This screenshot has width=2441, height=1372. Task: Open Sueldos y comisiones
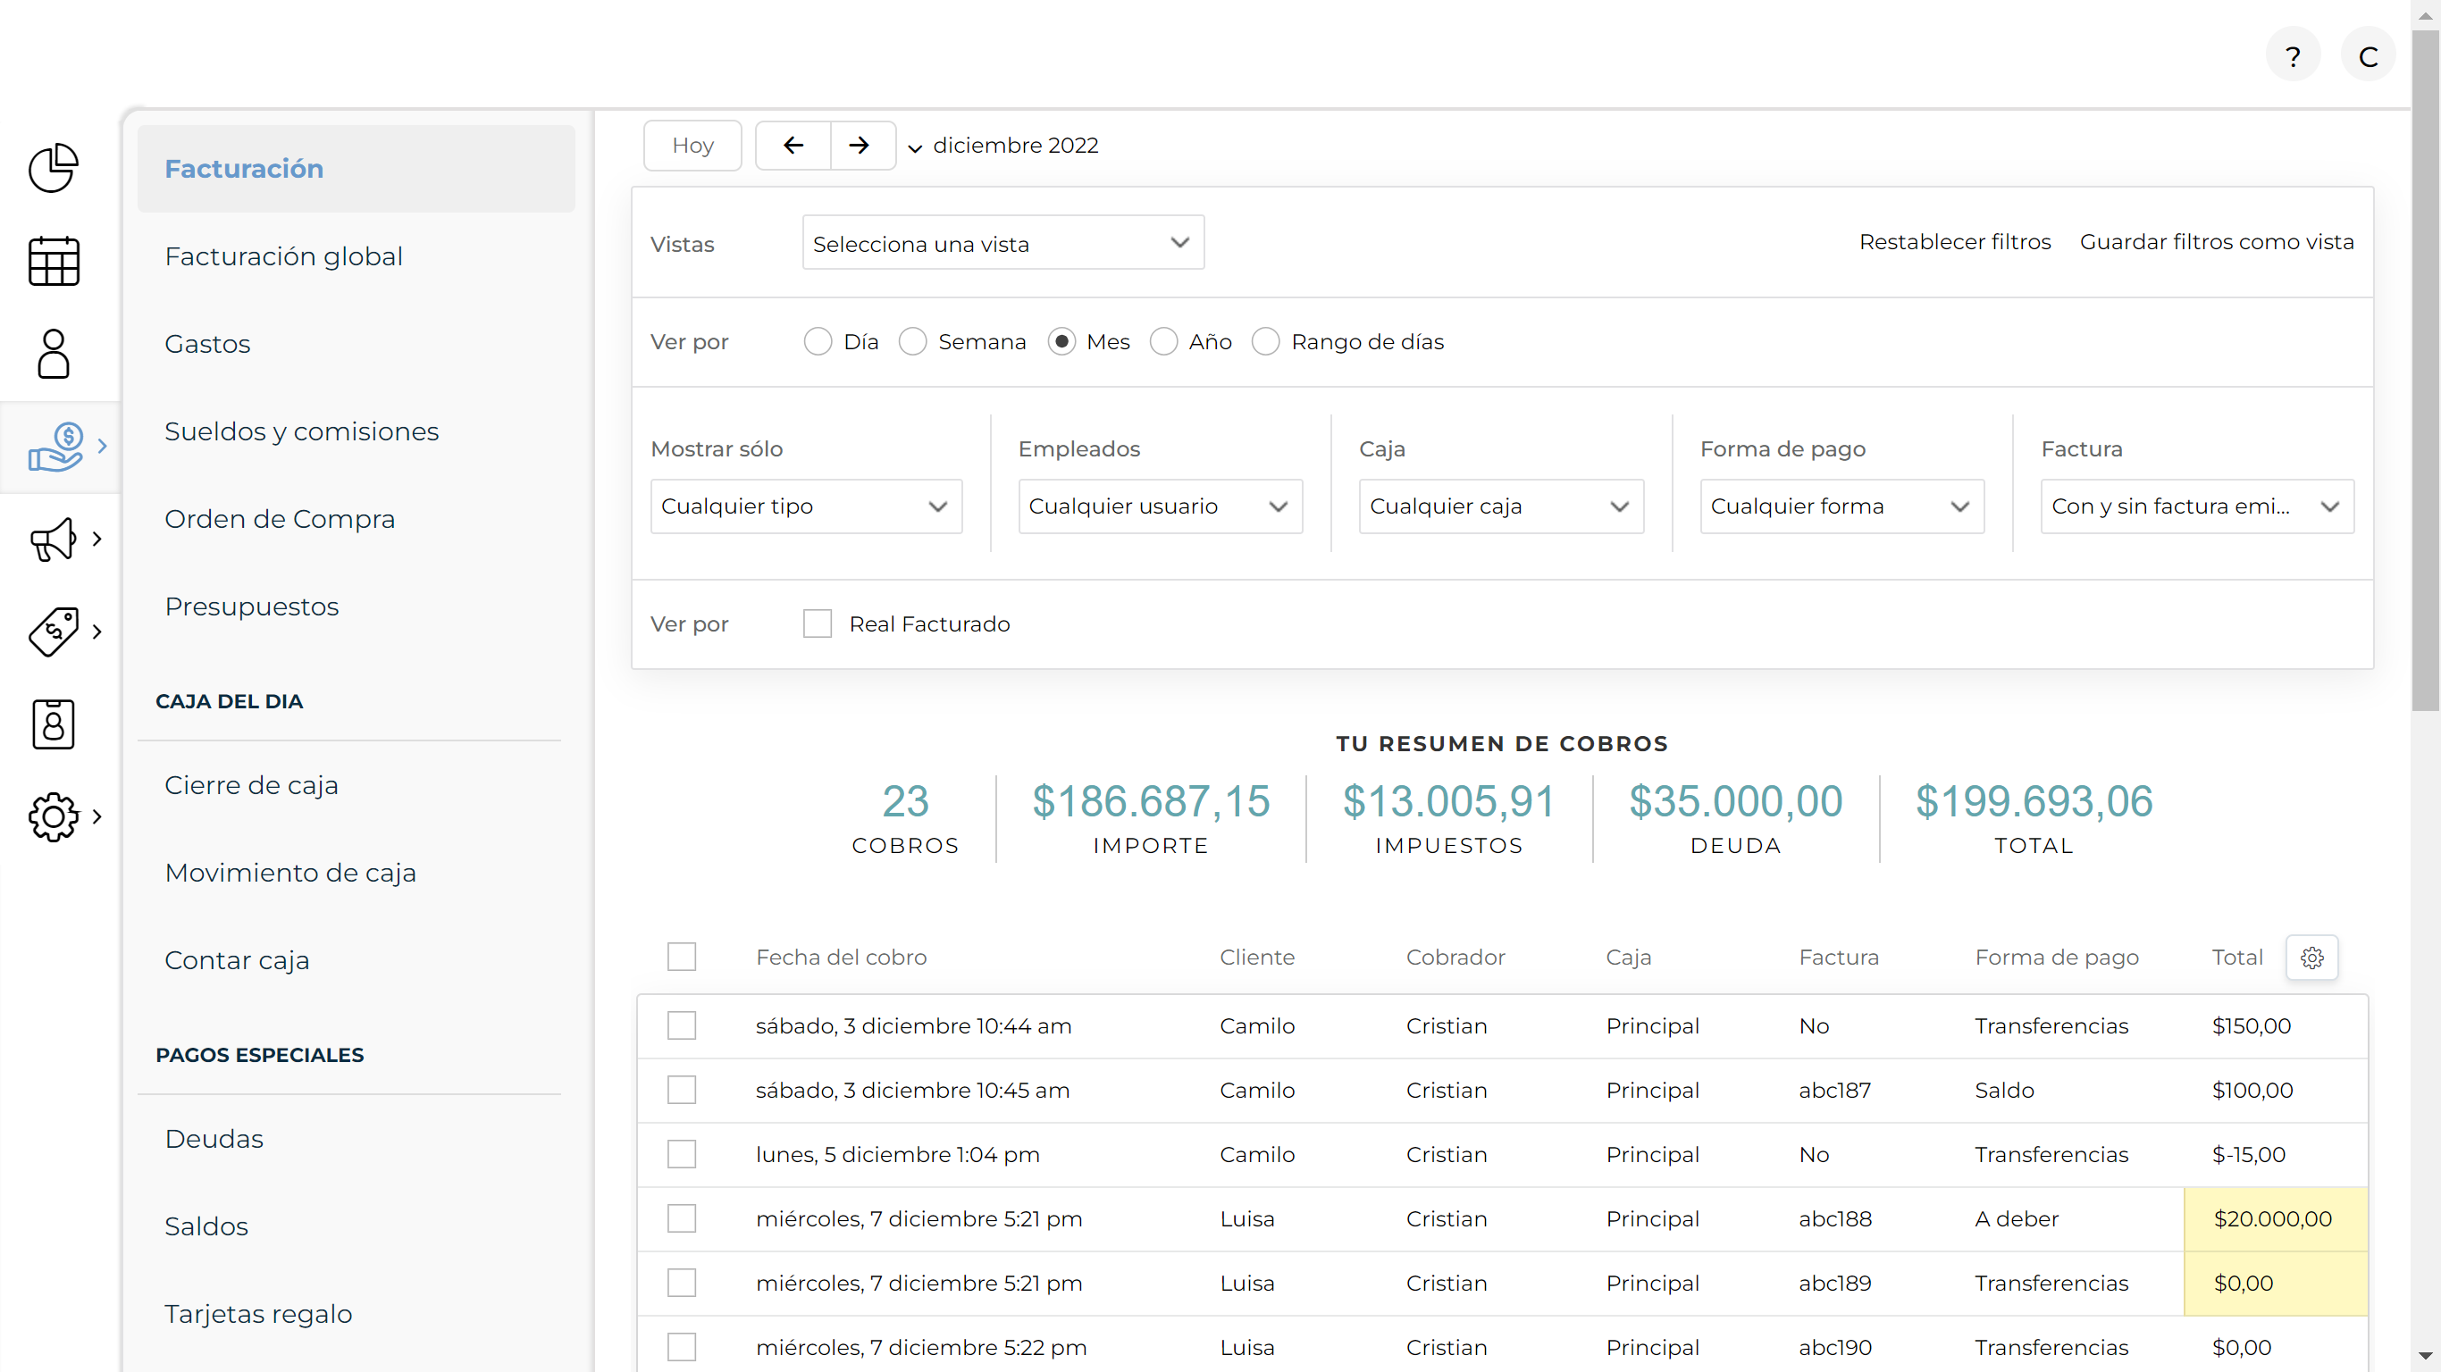pyautogui.click(x=301, y=431)
